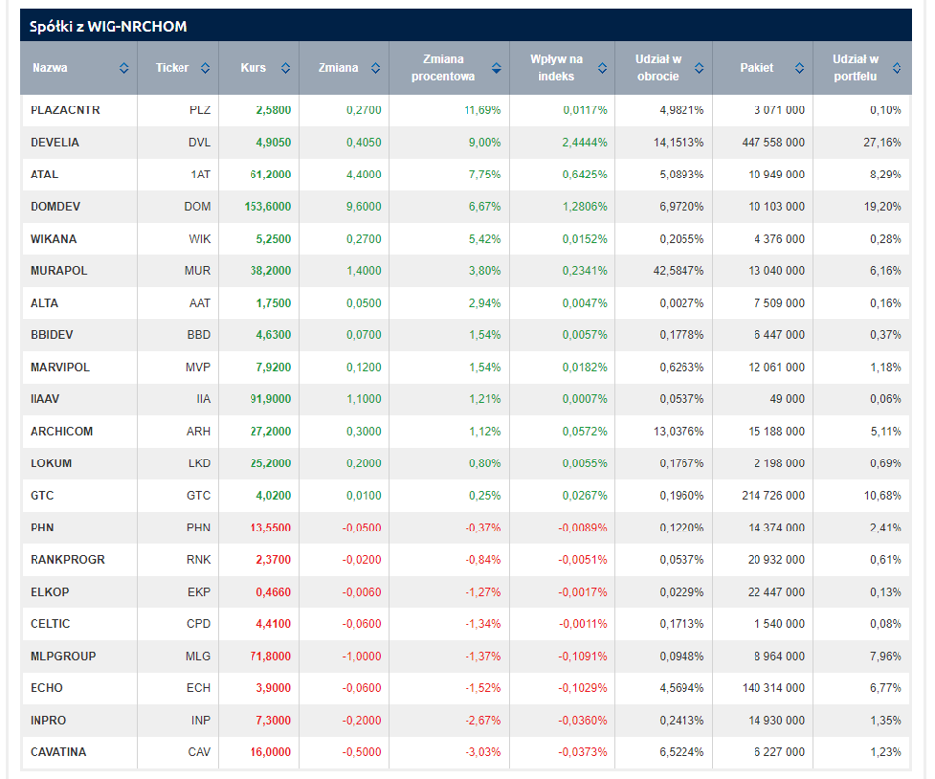Click the ARCHICOM row name

coord(61,431)
